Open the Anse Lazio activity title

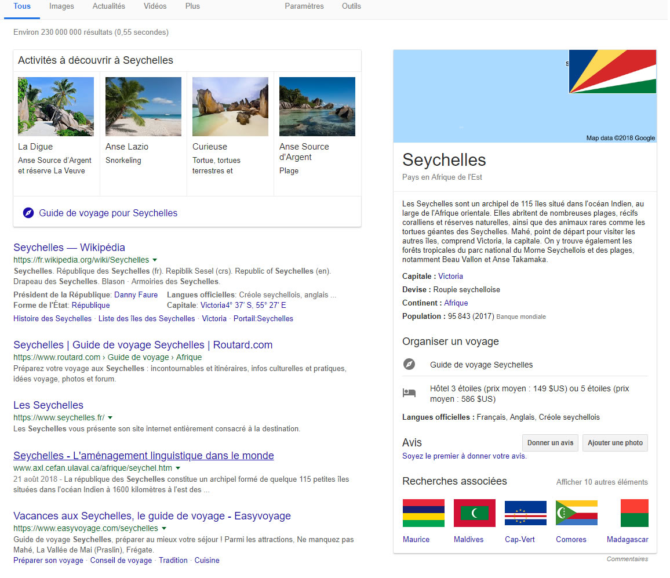click(x=127, y=147)
